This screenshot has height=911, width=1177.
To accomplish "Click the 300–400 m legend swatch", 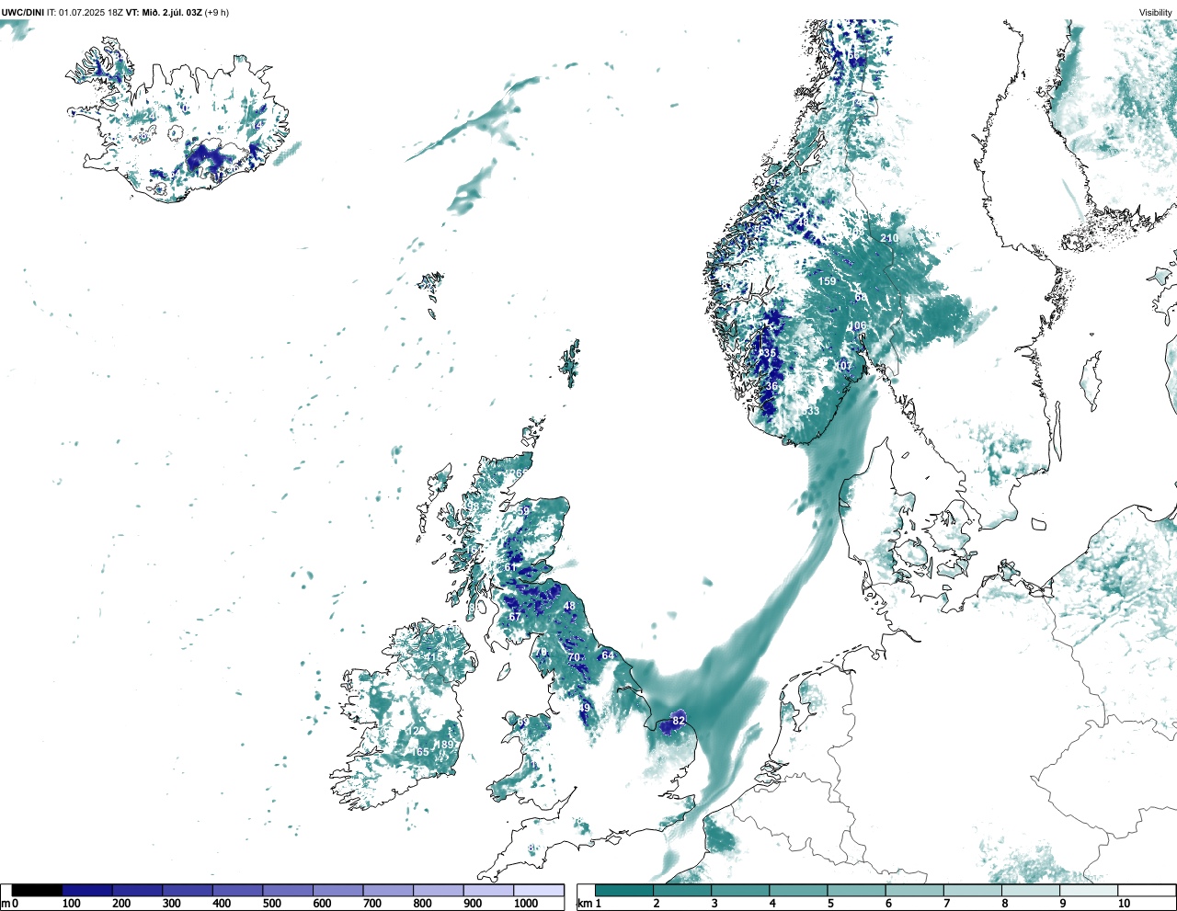I will (188, 890).
